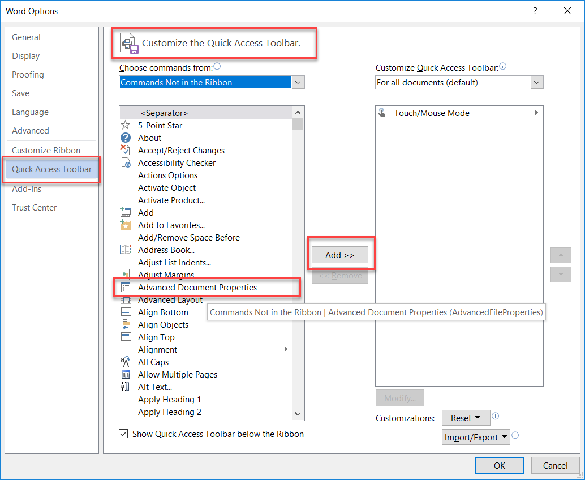585x480 pixels.
Task: Click the Align Bottom icon
Action: 126,312
